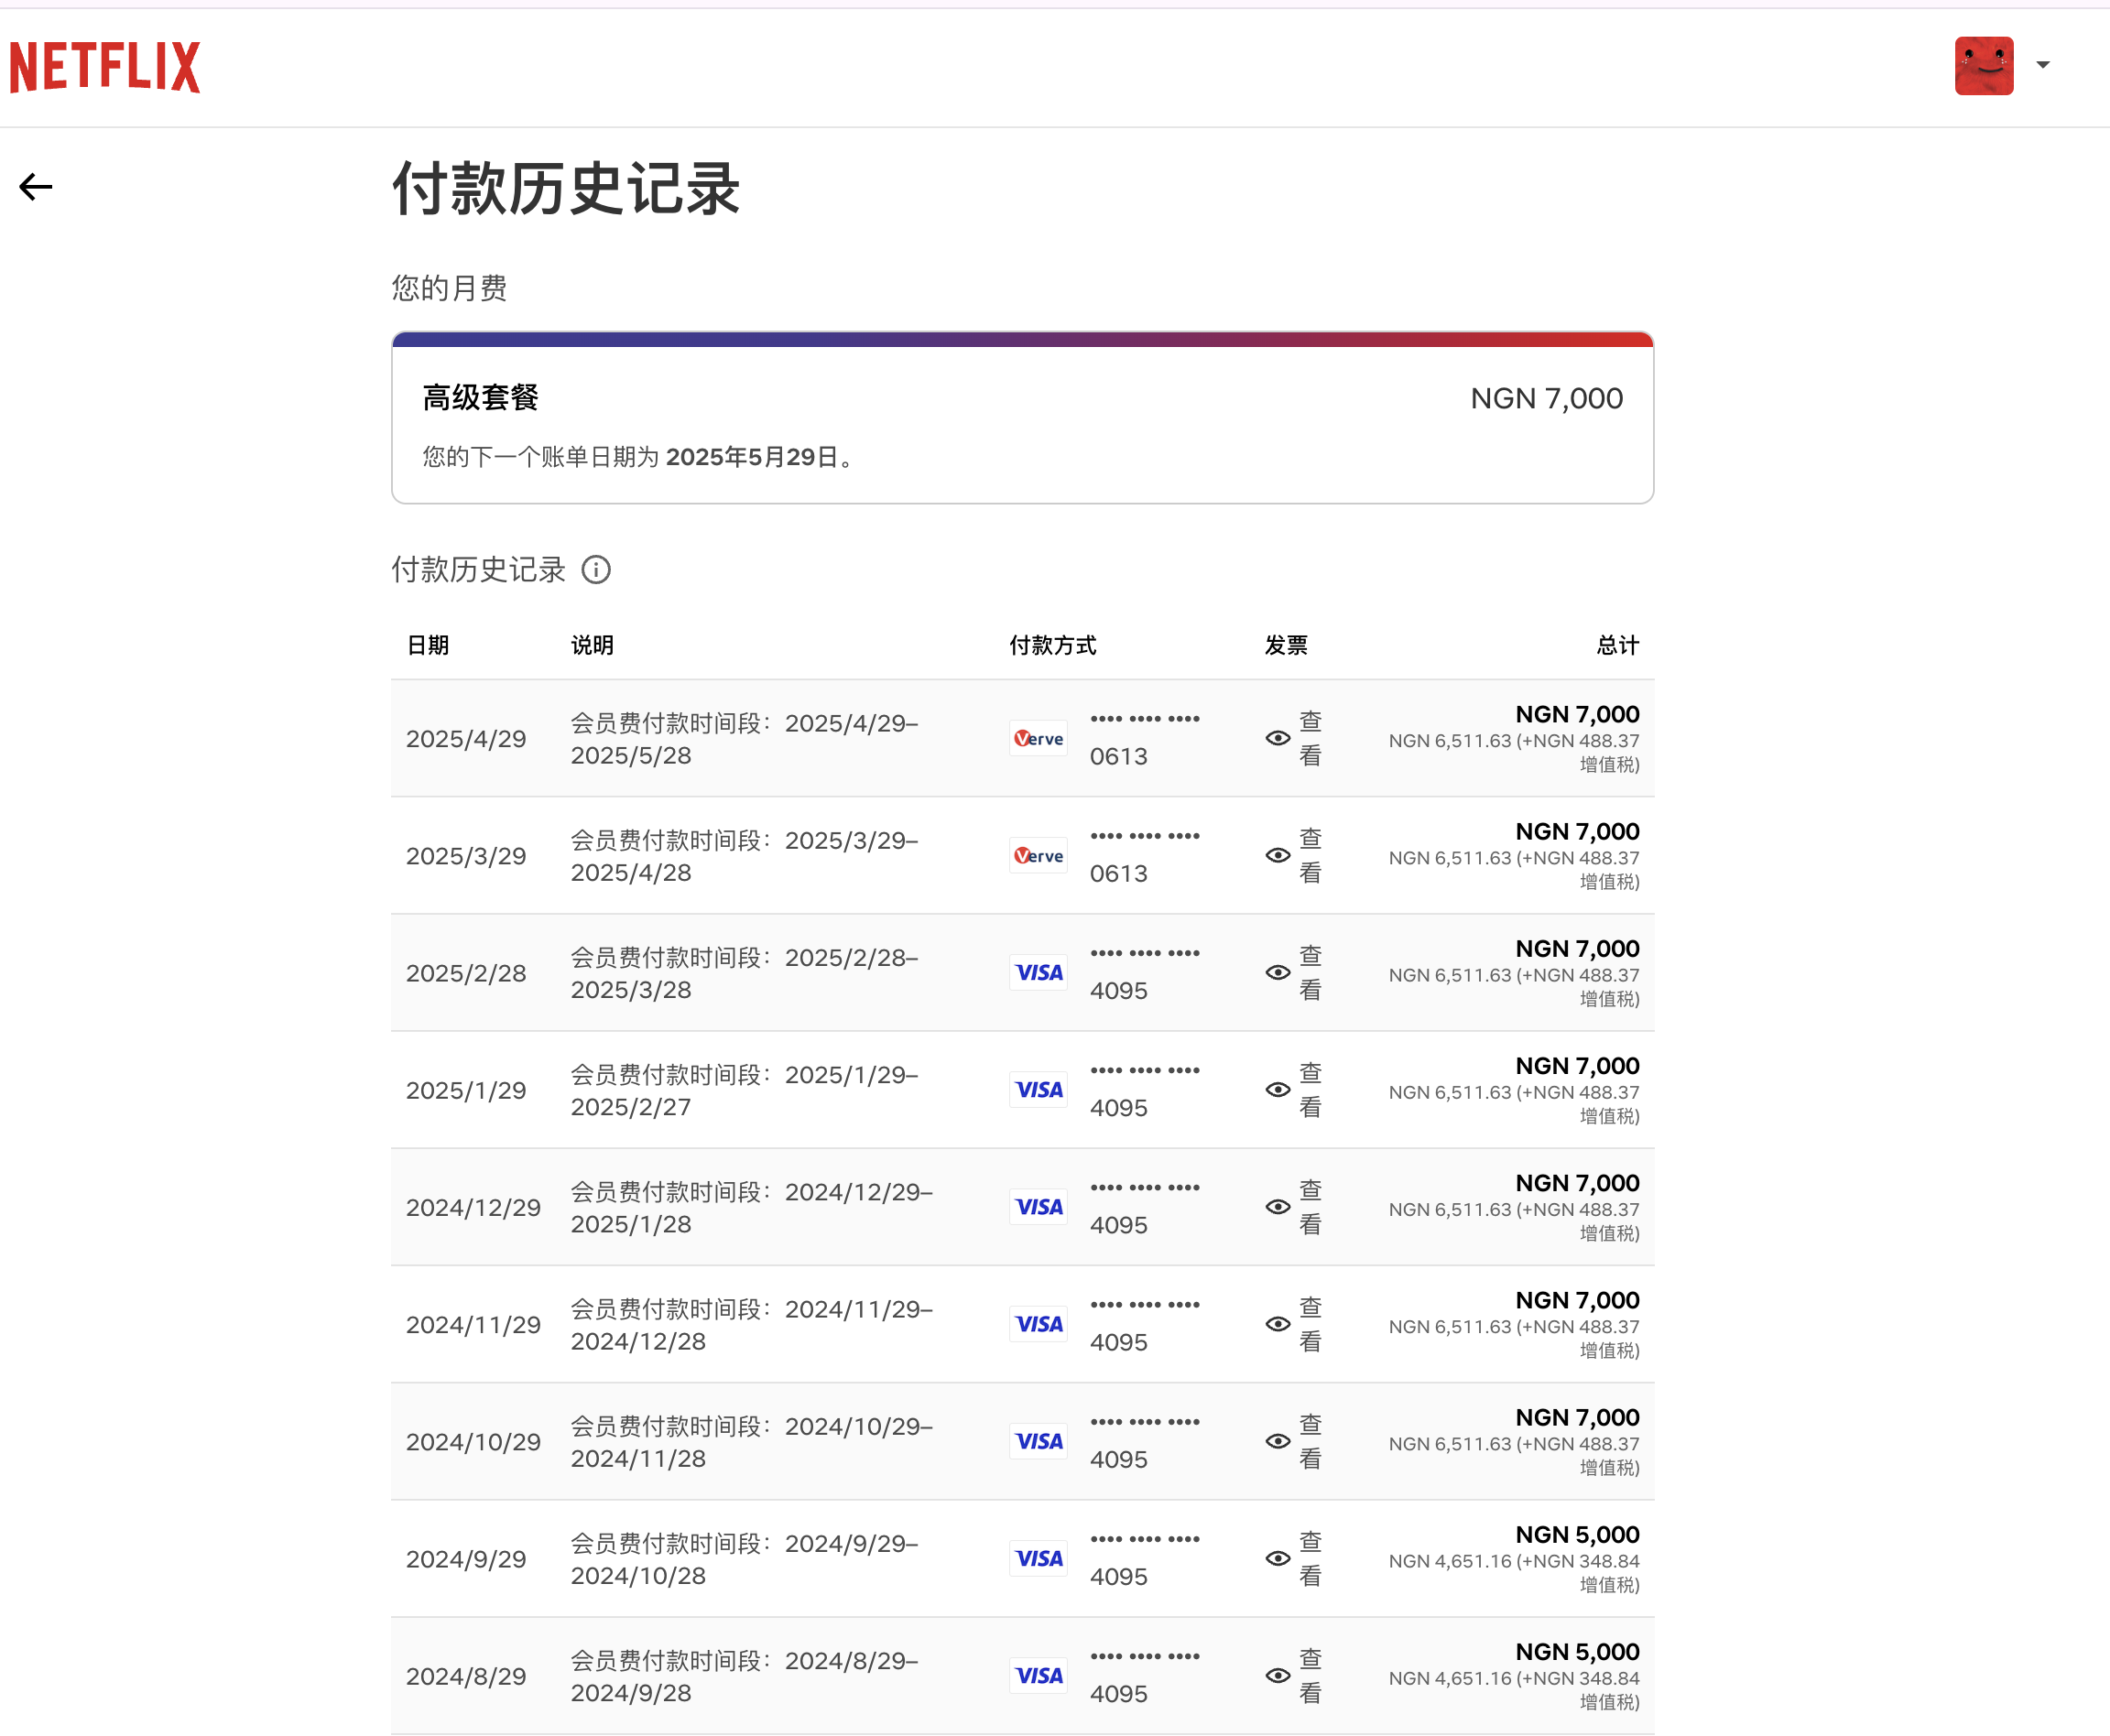The width and height of the screenshot is (2110, 1736).
Task: Click the 发票 column header
Action: pos(1286,645)
